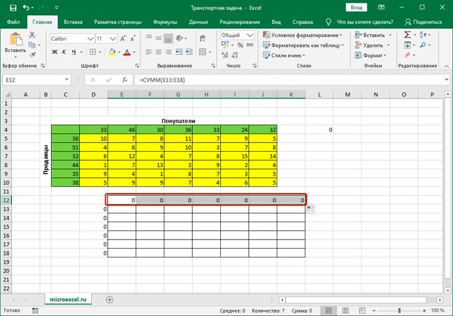453x316 pixels.
Task: Click the red Font Color A button
Action: point(127,52)
